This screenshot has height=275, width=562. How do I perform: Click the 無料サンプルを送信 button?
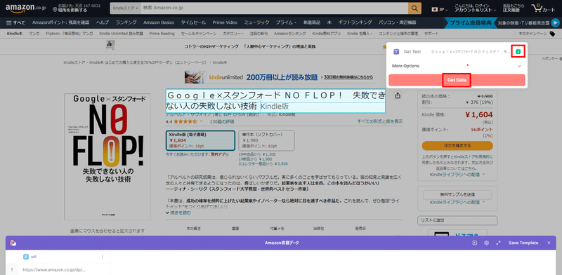click(457, 194)
